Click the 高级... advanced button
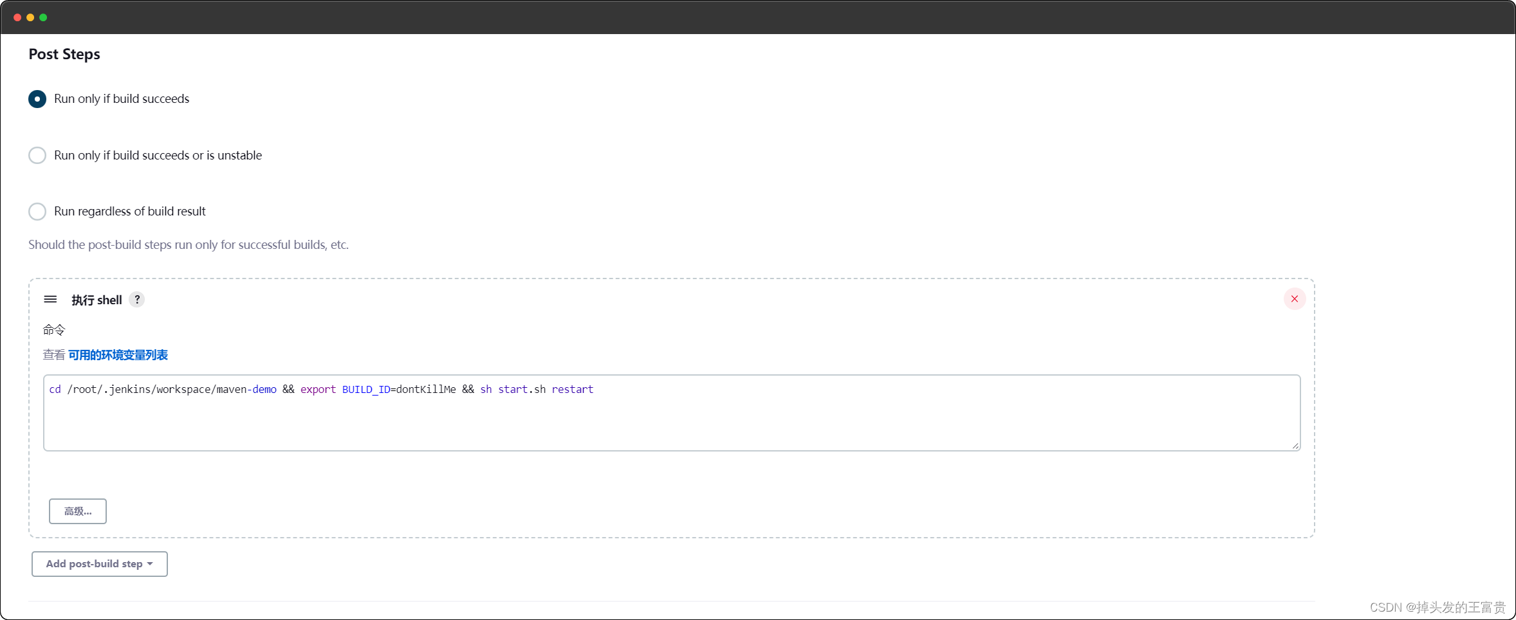 (x=78, y=511)
